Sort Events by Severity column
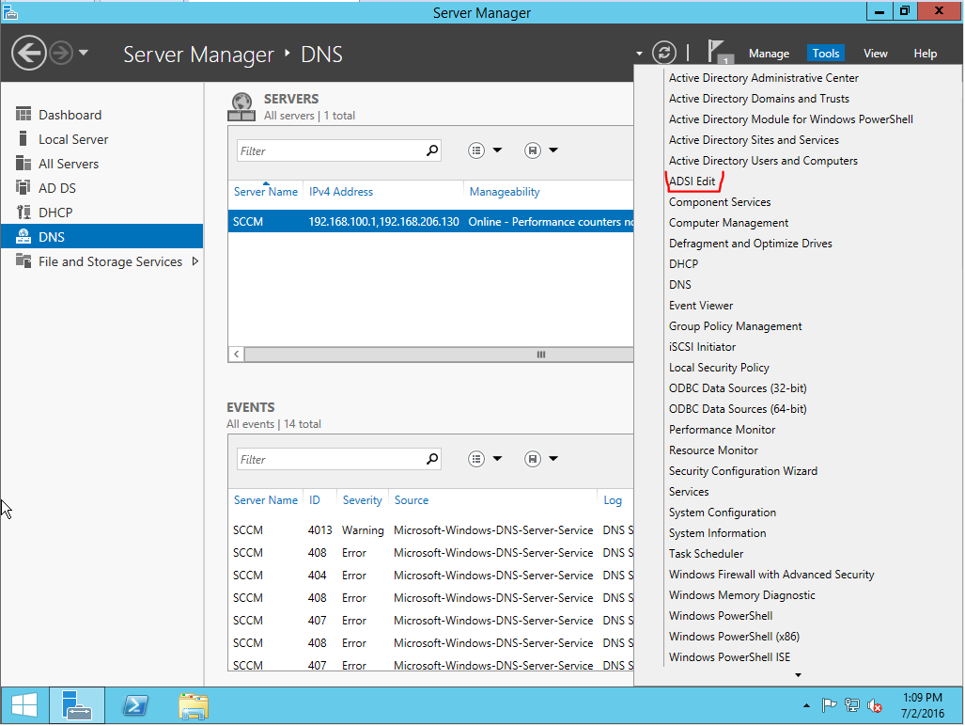This screenshot has height=726, width=965. (x=363, y=500)
